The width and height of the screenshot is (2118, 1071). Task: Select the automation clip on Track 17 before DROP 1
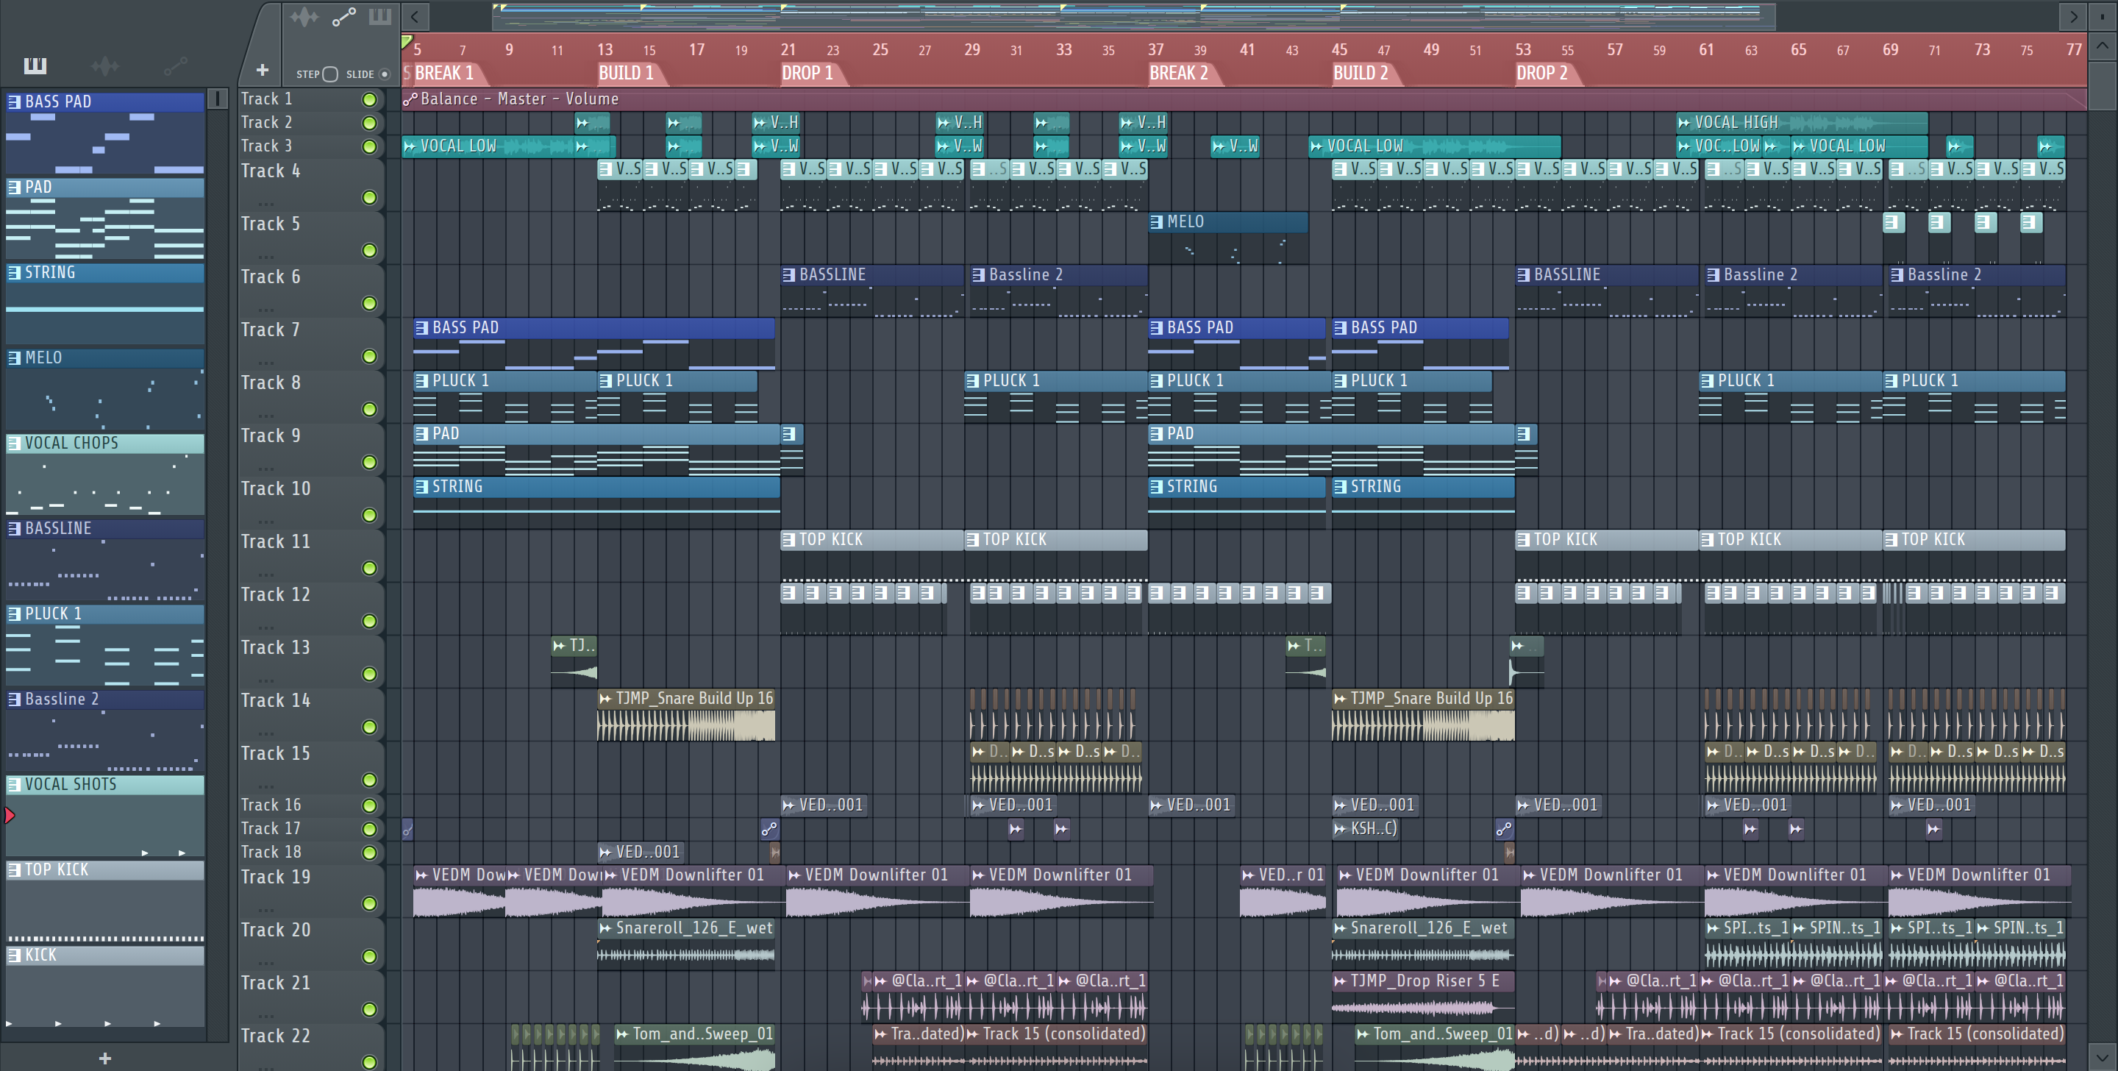click(x=769, y=829)
